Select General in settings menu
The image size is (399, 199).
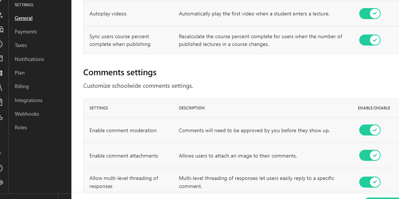[24, 18]
